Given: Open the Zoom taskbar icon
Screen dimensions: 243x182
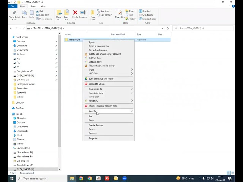Looking at the screenshot, I should (x=125, y=179).
